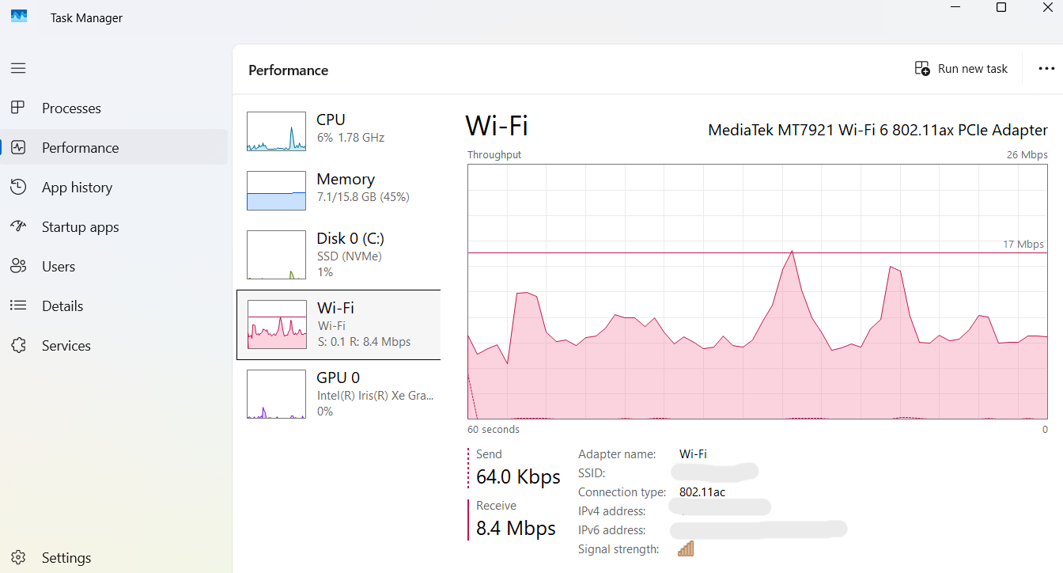Screen dimensions: 1063x573
Task: Maximize the Task Manager window
Action: pos(1001,7)
